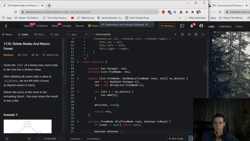The image size is (250, 141).
Task: Like the problem with thumbs up
Action: pyautogui.click(x=19, y=55)
